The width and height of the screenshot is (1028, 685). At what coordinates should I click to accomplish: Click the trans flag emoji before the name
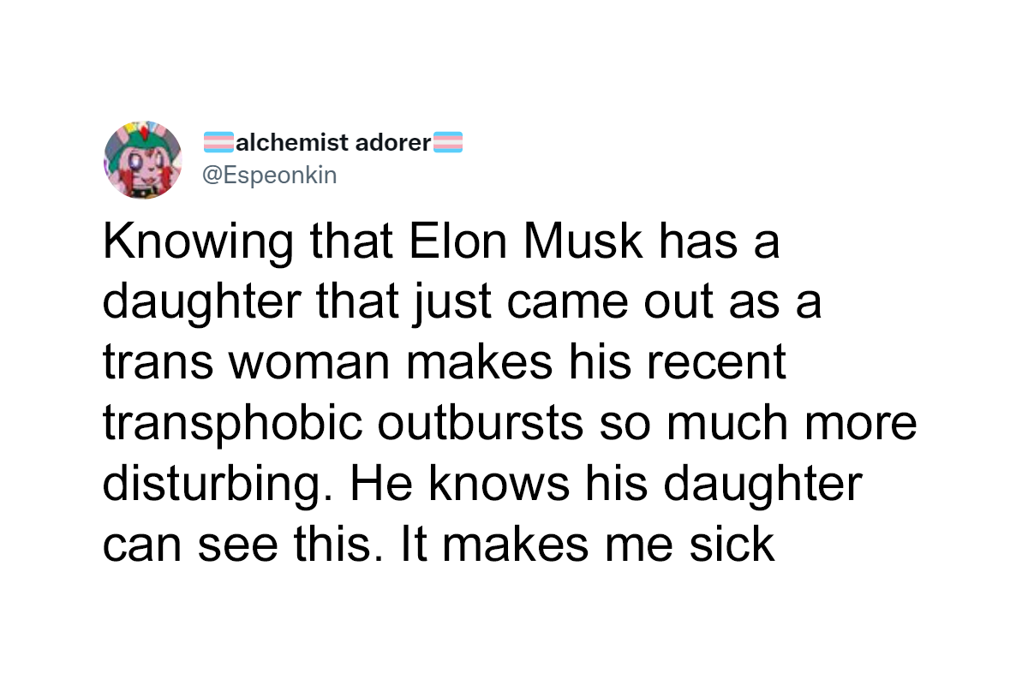(x=220, y=141)
